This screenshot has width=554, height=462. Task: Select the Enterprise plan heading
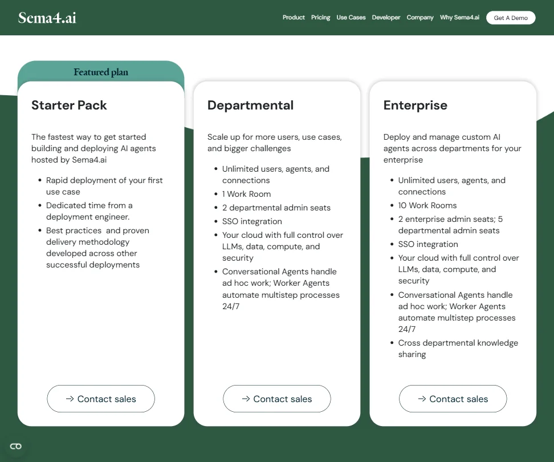[x=415, y=106]
